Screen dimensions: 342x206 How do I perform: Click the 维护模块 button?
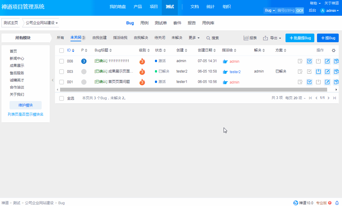click(x=26, y=105)
